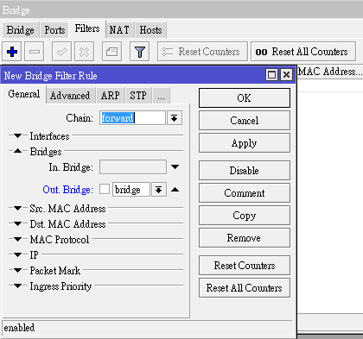Open the STP tab in dialog
Screen dimensions: 363x339
pos(138,96)
